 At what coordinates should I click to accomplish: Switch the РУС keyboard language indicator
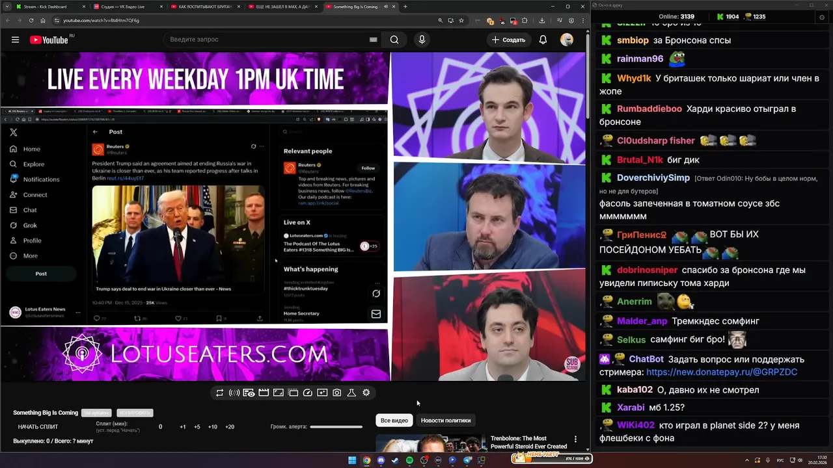(780, 460)
